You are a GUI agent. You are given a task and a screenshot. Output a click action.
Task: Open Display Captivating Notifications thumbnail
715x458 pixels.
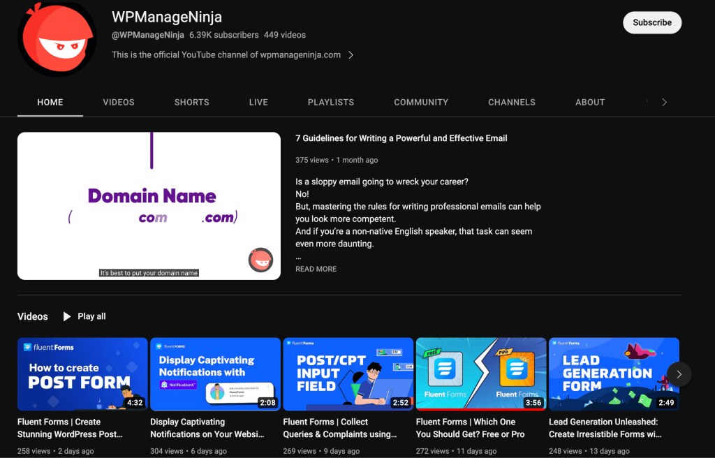(215, 374)
